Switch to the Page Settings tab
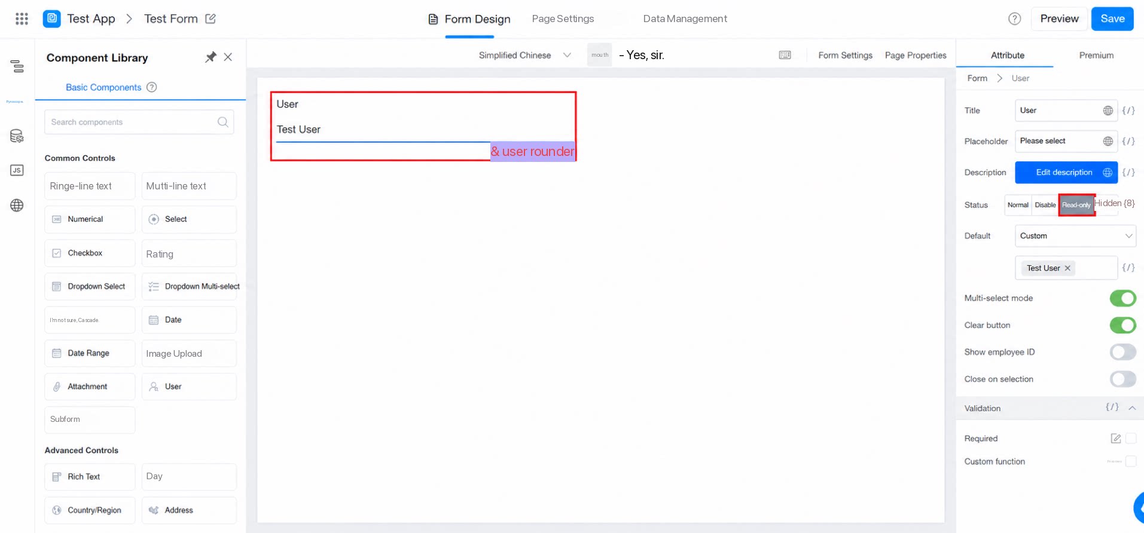The image size is (1144, 533). (563, 19)
